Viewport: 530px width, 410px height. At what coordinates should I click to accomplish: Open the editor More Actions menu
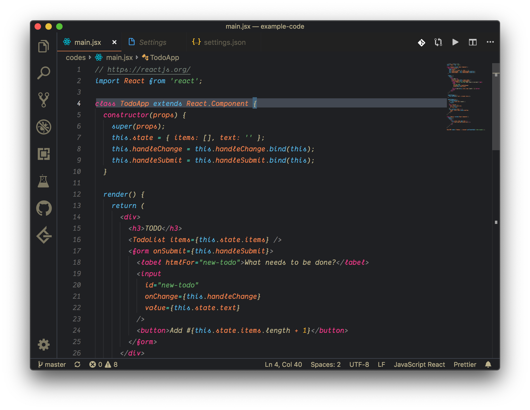pos(490,42)
